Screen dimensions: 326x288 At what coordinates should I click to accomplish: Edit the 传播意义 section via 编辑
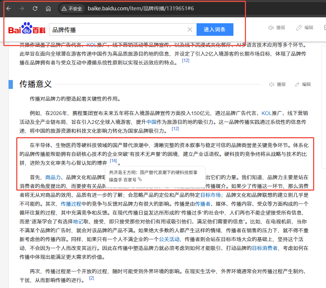pos(303,84)
